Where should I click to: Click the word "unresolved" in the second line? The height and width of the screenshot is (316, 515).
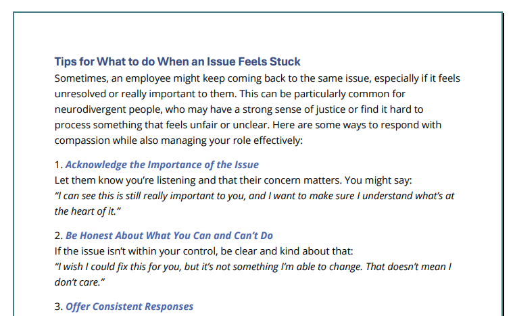81,93
